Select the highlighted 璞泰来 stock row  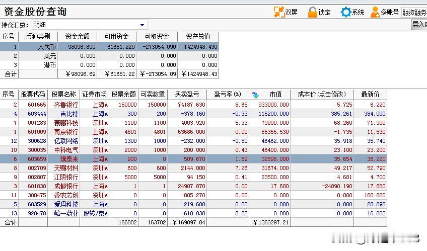[x=193, y=159]
